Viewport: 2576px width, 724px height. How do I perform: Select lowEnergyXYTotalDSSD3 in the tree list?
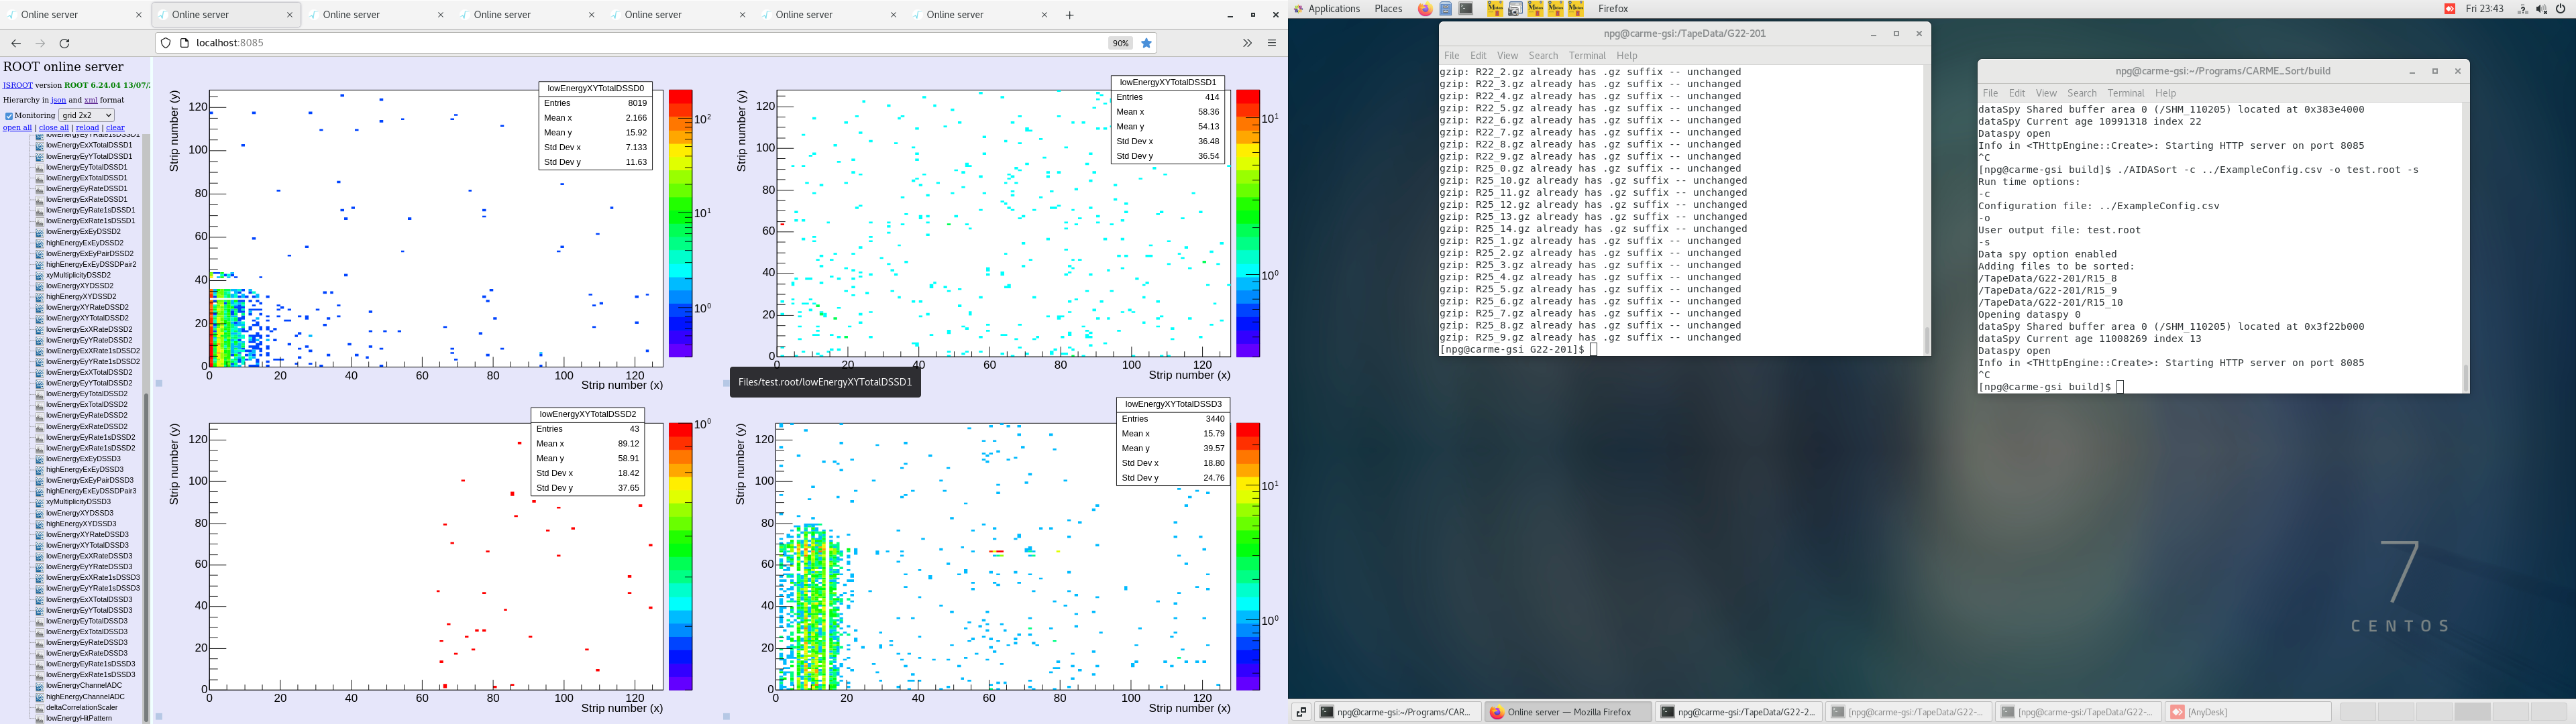pos(88,545)
